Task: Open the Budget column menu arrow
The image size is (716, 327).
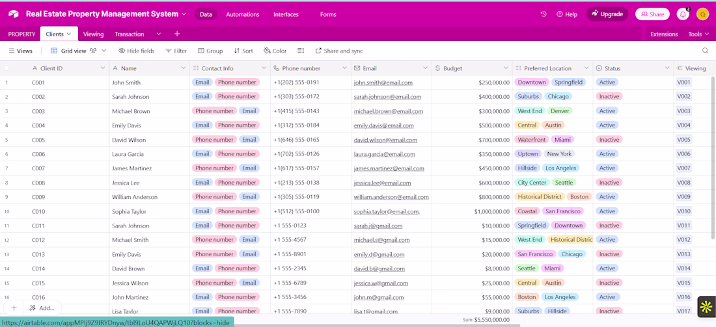Action: (506, 68)
